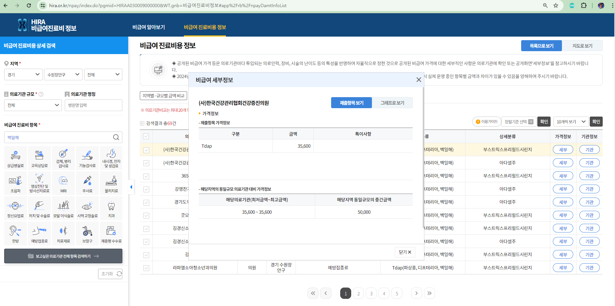Select the 모발 이식술료 icon
Viewport: 615px width, 306px height.
pyautogui.click(x=63, y=208)
